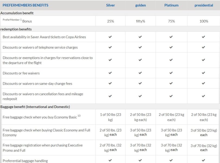The height and width of the screenshot is (163, 220).
Task: Click Silver Economy Basic baggage allowance cell
Action: (x=110, y=117)
